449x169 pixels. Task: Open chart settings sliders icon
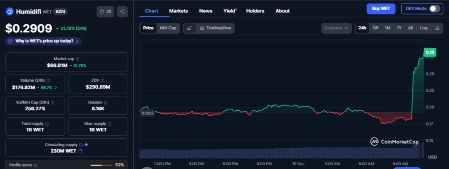pos(437,28)
